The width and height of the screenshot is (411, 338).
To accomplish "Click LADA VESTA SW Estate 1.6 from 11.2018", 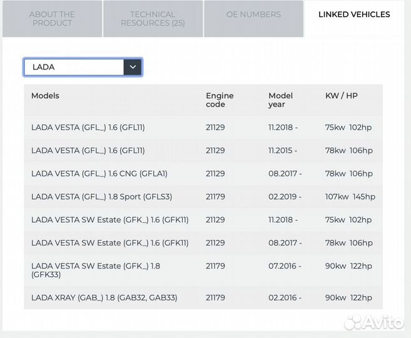I will click(x=109, y=220).
